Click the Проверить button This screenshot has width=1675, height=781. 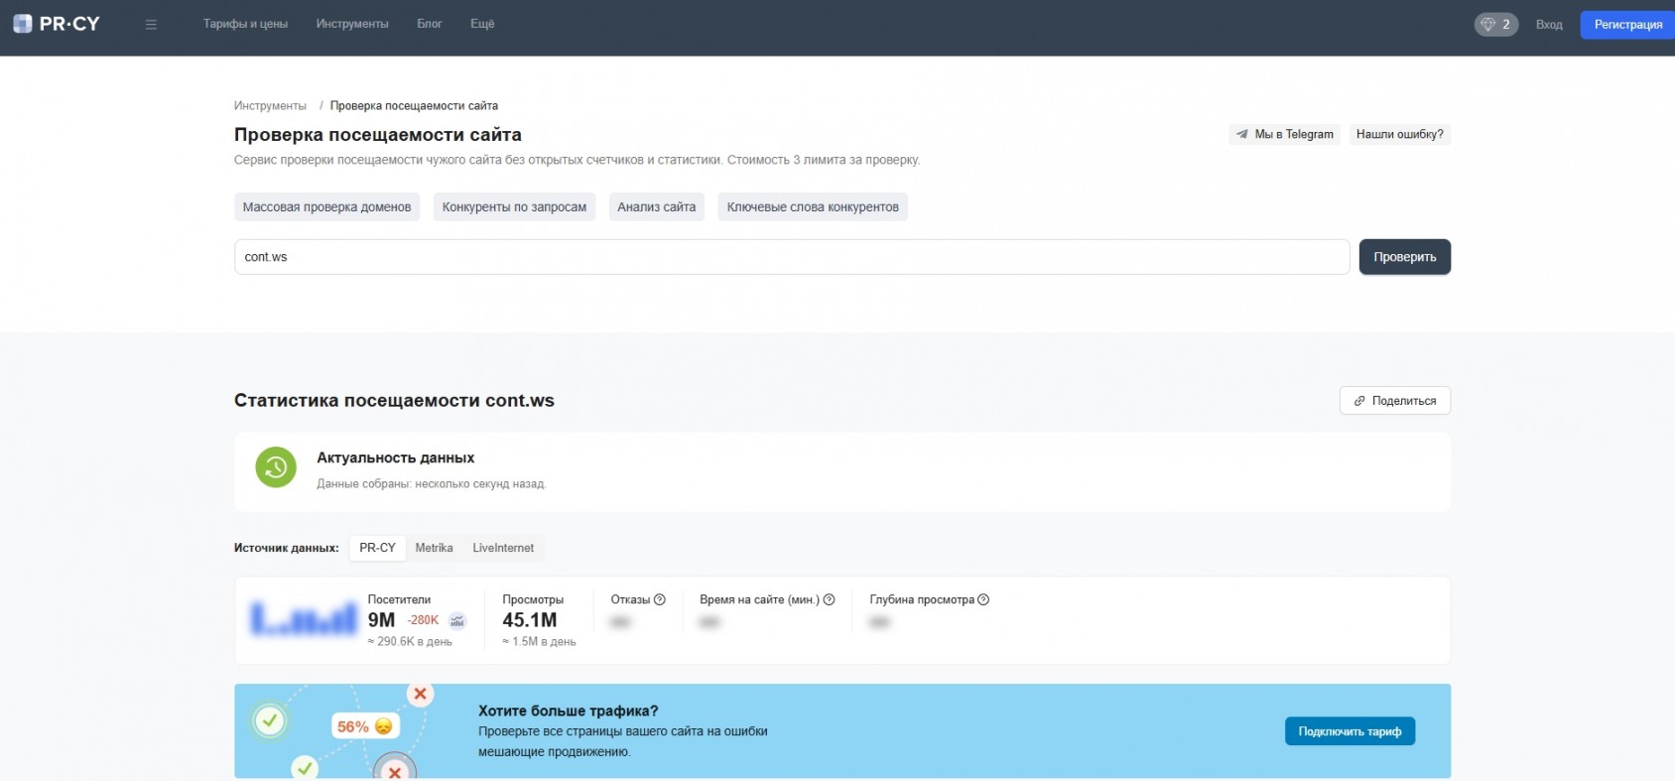(x=1404, y=257)
